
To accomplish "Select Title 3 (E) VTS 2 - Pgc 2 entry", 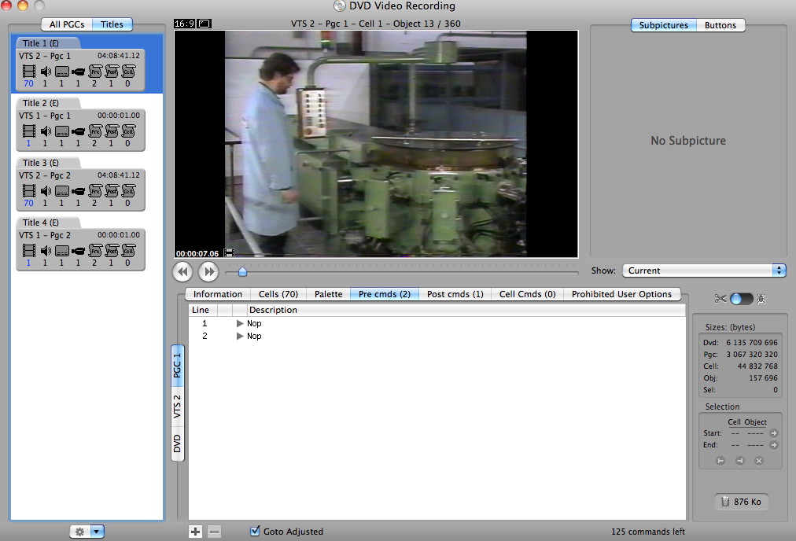I will click(81, 185).
